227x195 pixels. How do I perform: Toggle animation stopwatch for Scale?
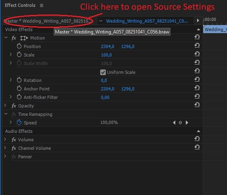coord(19,55)
